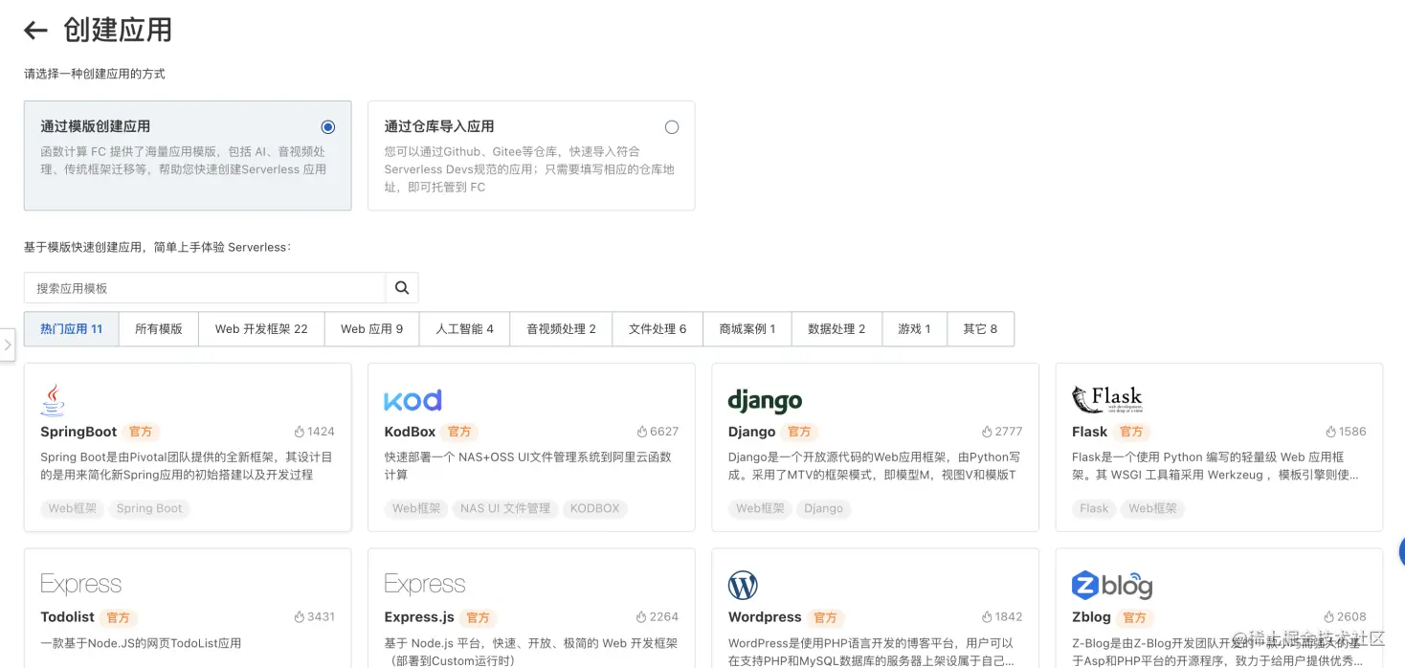Open 文件处理 6 tab

tap(658, 328)
